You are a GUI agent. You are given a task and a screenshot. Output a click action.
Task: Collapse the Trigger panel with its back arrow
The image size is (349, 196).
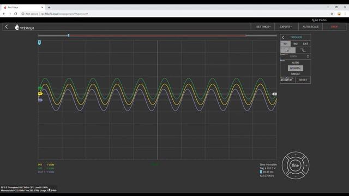tap(283, 38)
